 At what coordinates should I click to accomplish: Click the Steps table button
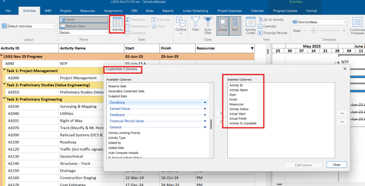click(x=158, y=26)
